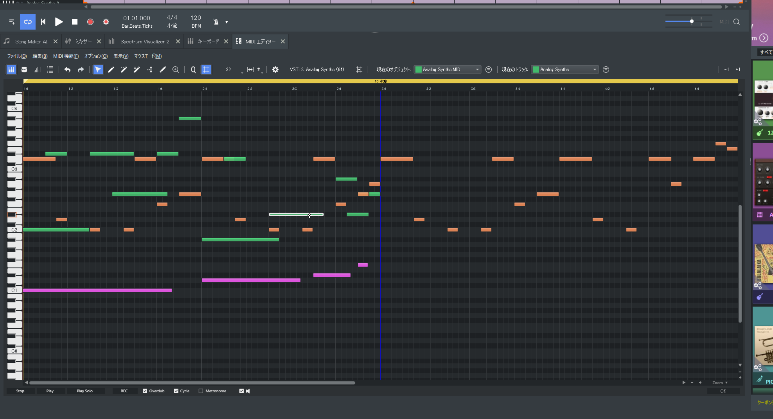Viewport: 773px width, 419px height.
Task: Select the arrow selection mouse tool
Action: [x=98, y=70]
